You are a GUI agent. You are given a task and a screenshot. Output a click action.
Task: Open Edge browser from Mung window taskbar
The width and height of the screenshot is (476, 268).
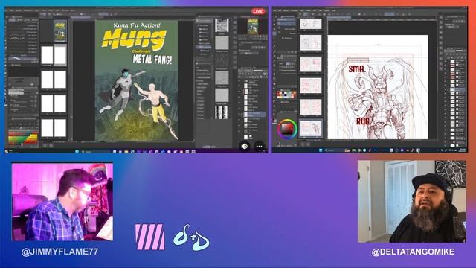(132, 151)
